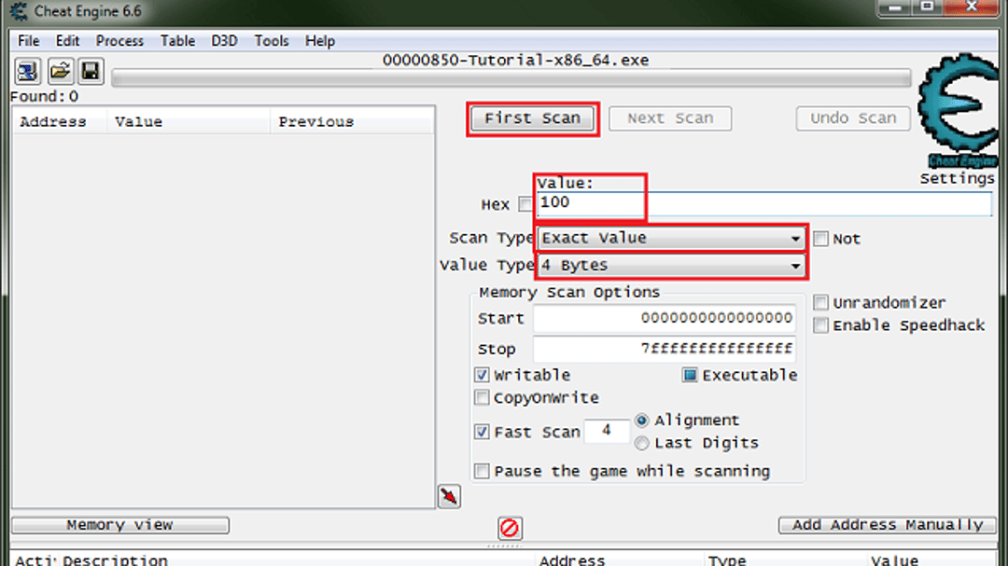This screenshot has height=566, width=1008.
Task: Select the Last Digits radio button
Action: [x=641, y=443]
